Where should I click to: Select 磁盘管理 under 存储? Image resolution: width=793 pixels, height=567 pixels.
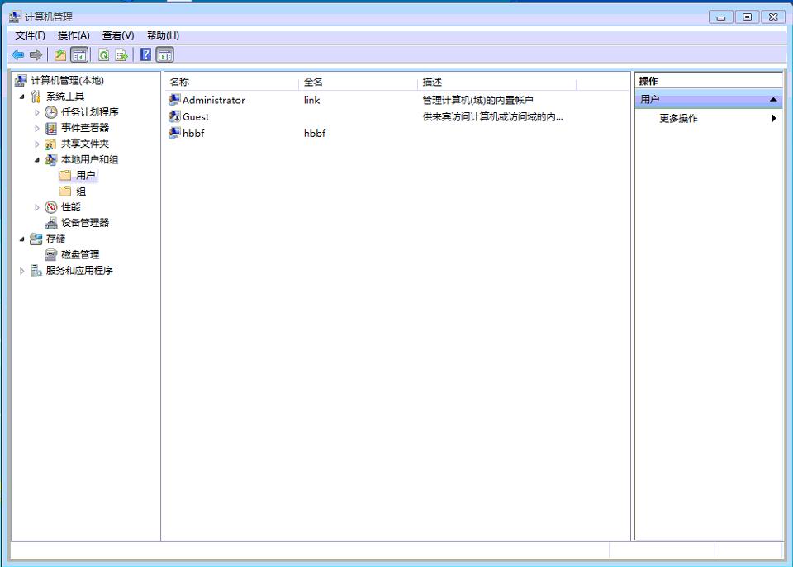click(x=79, y=254)
